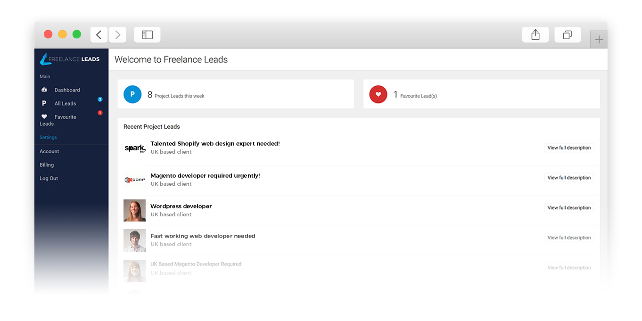View full description for Magento developer lead
Viewport: 642px width, 321px height.
569,178
